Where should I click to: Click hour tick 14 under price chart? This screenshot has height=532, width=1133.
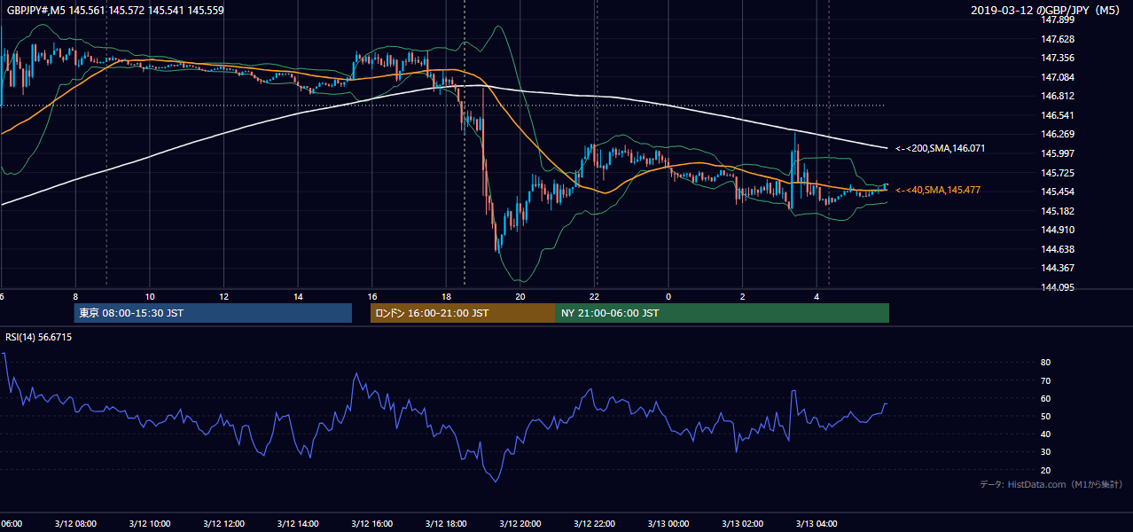pos(298,297)
